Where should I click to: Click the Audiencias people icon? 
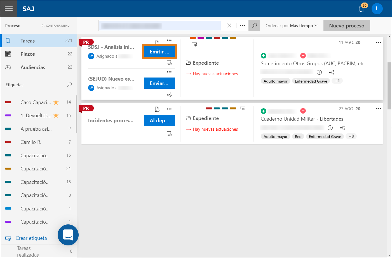(x=8, y=67)
